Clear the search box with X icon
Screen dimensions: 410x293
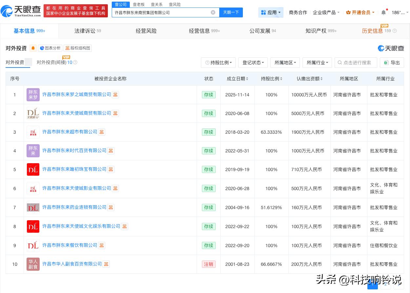[213, 12]
